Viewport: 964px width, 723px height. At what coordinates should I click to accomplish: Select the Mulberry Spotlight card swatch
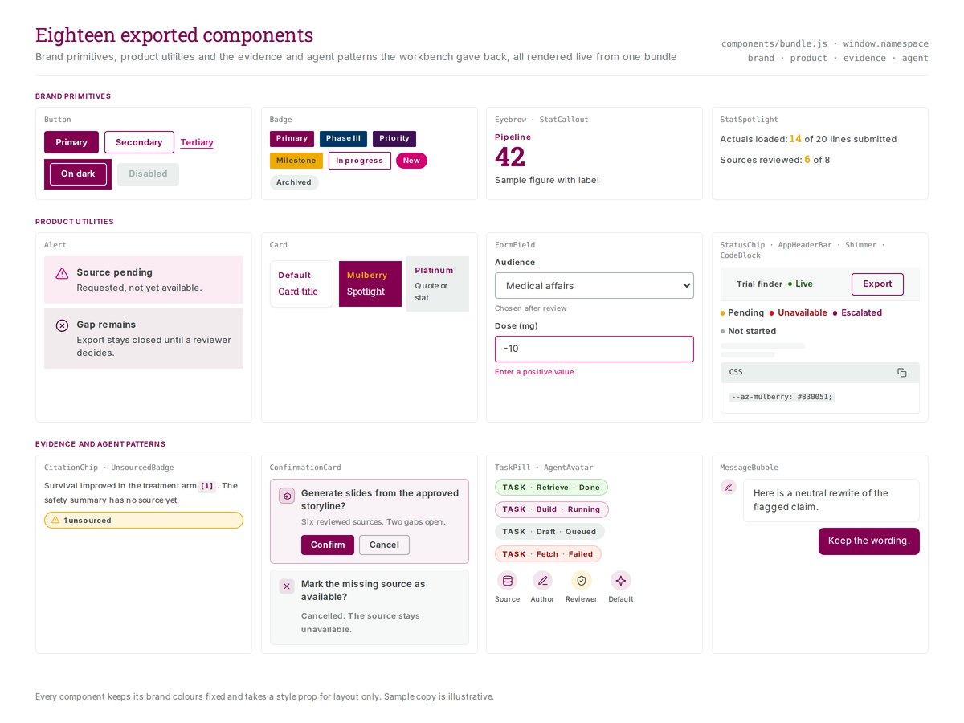coord(370,284)
